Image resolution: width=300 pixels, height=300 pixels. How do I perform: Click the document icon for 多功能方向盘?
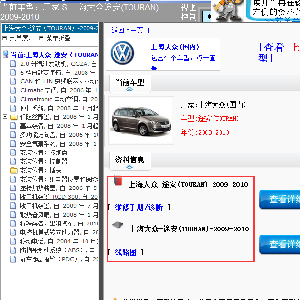coord(13,135)
